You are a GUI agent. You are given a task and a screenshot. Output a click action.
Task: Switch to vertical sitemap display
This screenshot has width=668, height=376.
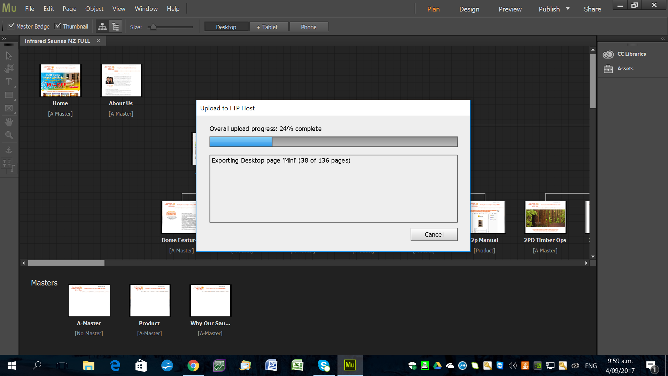pyautogui.click(x=116, y=26)
